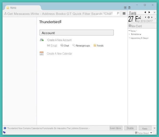Click the Newsgroups account link

click(x=83, y=46)
